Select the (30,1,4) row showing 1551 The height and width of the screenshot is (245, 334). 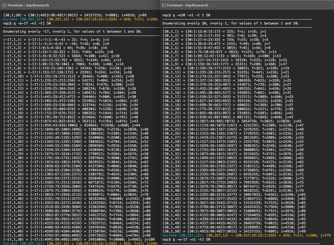[x=216, y=44]
